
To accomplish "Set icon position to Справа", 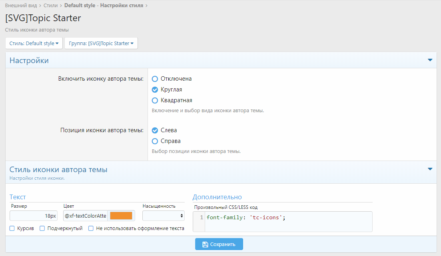I will click(x=155, y=141).
